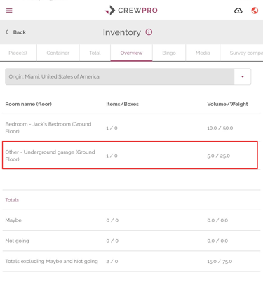Select the Overview tab
The height and width of the screenshot is (296, 263).
point(131,53)
